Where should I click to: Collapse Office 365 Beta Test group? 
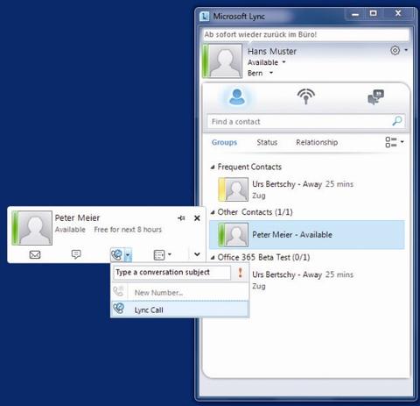coord(213,258)
